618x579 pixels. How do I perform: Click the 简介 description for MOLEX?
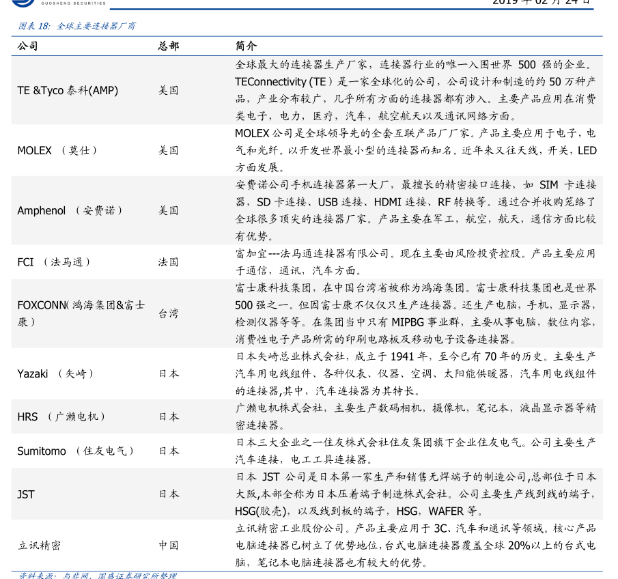pos(415,151)
